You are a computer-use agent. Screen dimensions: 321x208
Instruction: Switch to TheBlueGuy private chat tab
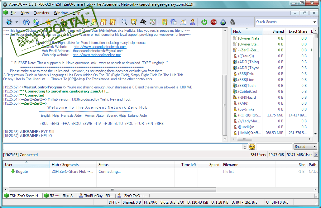click(97, 196)
